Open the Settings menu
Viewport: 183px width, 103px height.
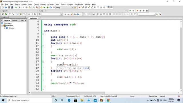coord(87,5)
